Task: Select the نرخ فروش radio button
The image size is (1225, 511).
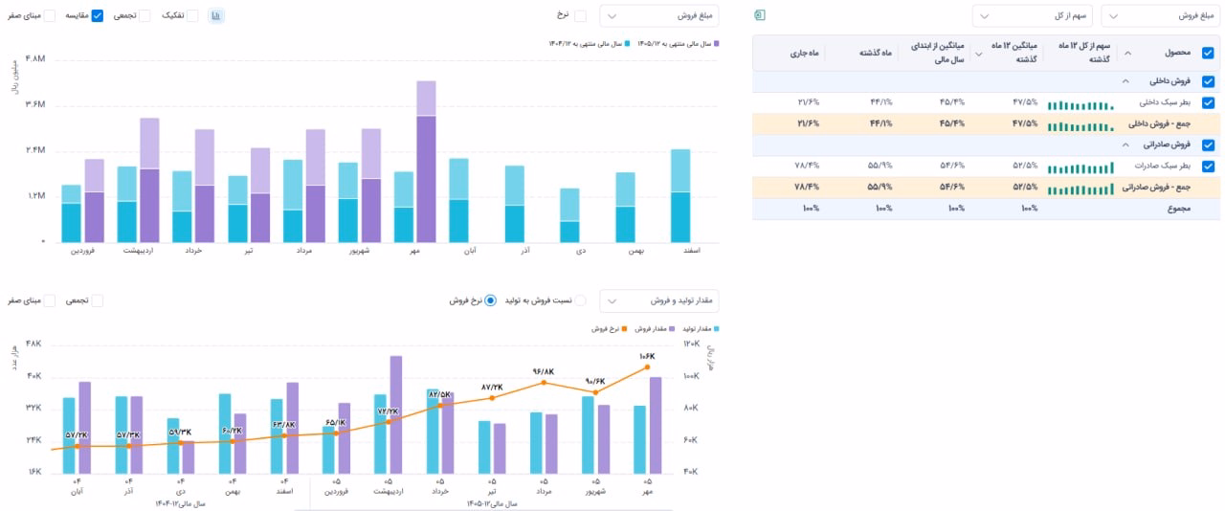Action: pos(490,300)
